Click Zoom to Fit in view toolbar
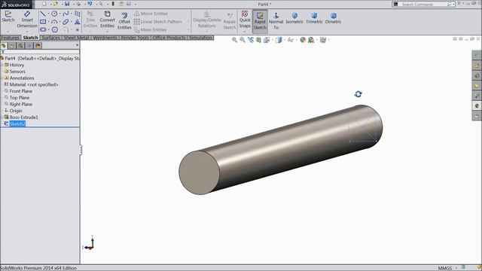This screenshot has height=271, width=482. point(234,40)
